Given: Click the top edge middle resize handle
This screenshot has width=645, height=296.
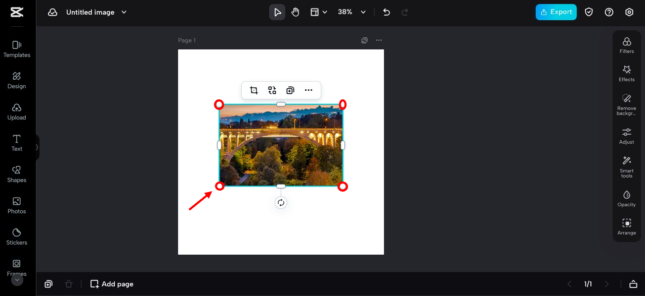Looking at the screenshot, I should 281,104.
